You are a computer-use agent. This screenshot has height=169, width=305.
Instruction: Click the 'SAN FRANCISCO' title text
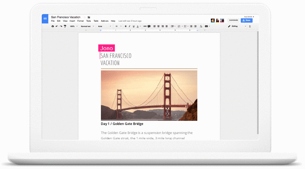pyautogui.click(x=116, y=56)
